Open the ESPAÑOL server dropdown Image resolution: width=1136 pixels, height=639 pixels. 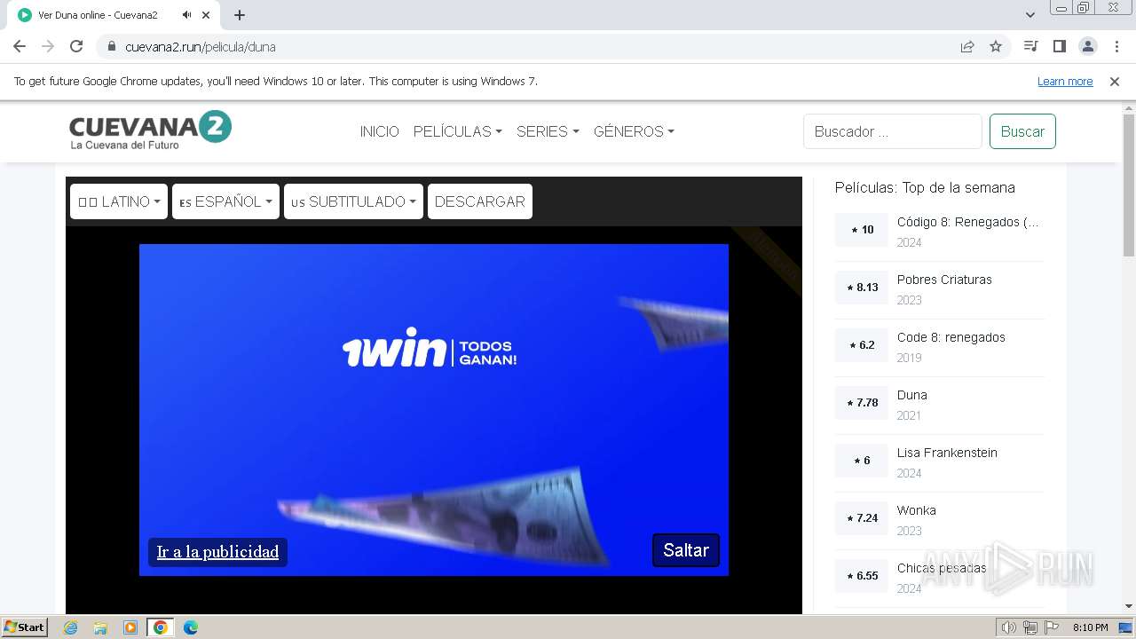[x=225, y=201]
